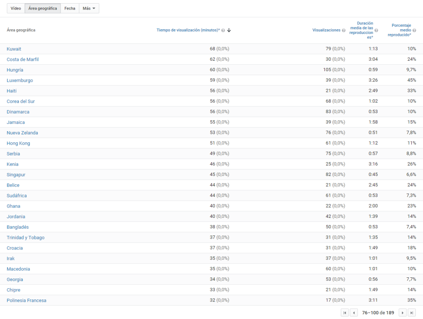Click the Polinesia Francesa link
The width and height of the screenshot is (423, 319).
tap(26, 300)
